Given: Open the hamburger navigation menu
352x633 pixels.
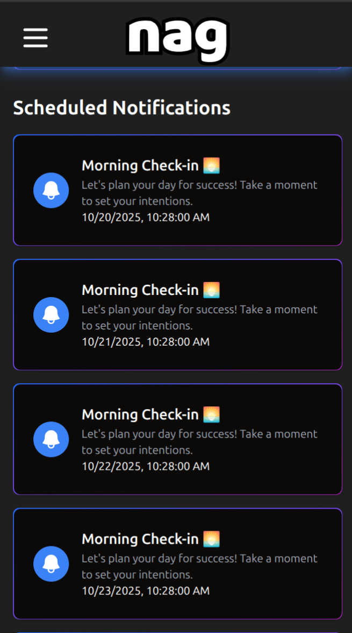Looking at the screenshot, I should click(x=35, y=38).
